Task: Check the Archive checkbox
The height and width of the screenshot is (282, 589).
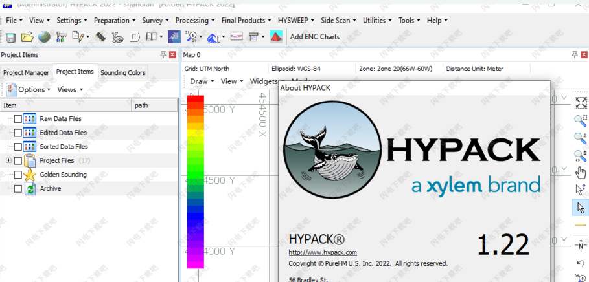Action: pos(17,189)
